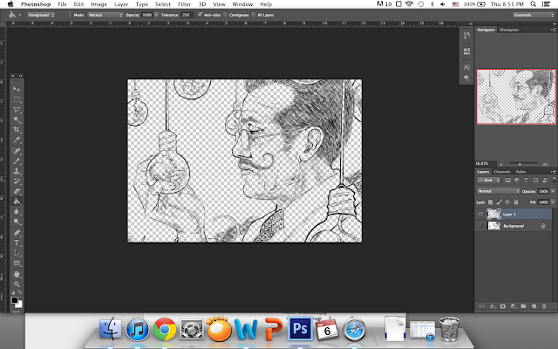The width and height of the screenshot is (558, 349).
Task: Open the Select menu
Action: 163,4
